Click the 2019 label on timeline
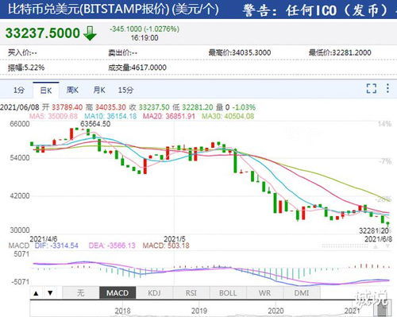397x317 pixels. (x=199, y=311)
